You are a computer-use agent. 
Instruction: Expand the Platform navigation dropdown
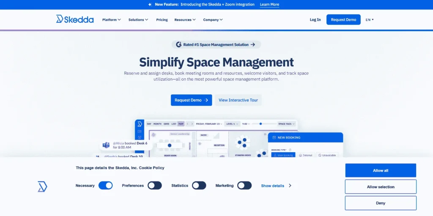(112, 20)
